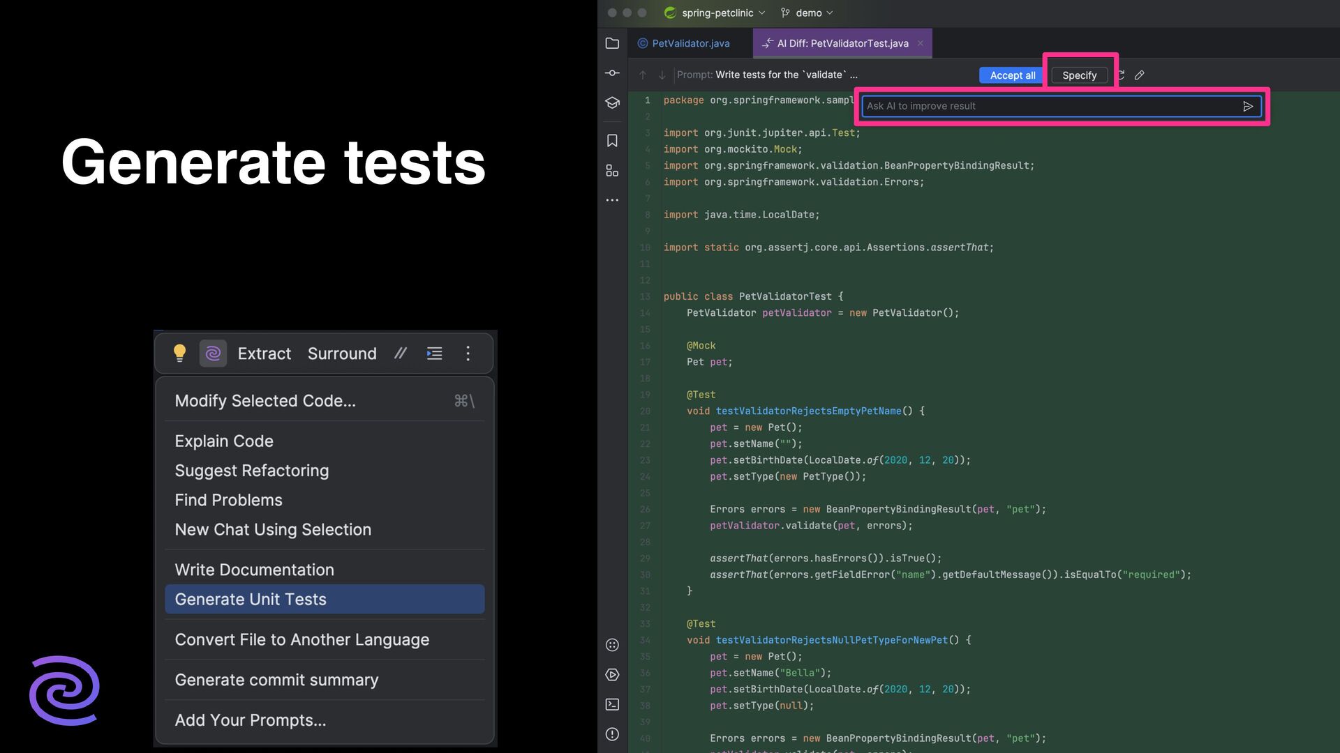The image size is (1340, 753).
Task: Open the Problems exclamation icon
Action: click(x=612, y=734)
